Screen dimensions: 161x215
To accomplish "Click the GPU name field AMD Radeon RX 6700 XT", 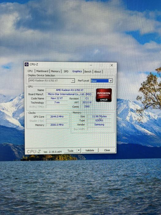I will click(x=70, y=90).
